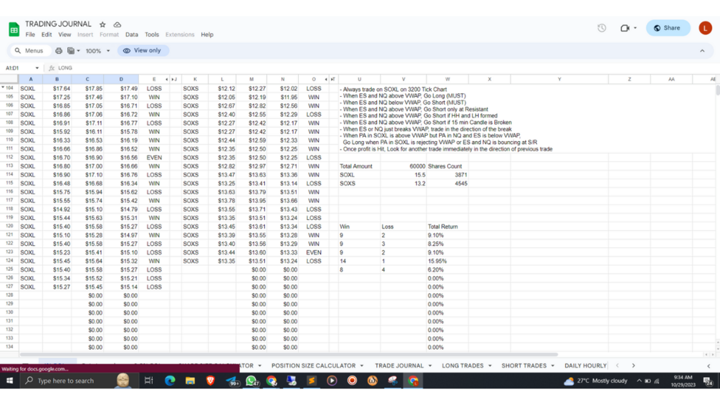Open the red record app icon
Image resolution: width=720 pixels, height=405 pixels.
[352, 381]
